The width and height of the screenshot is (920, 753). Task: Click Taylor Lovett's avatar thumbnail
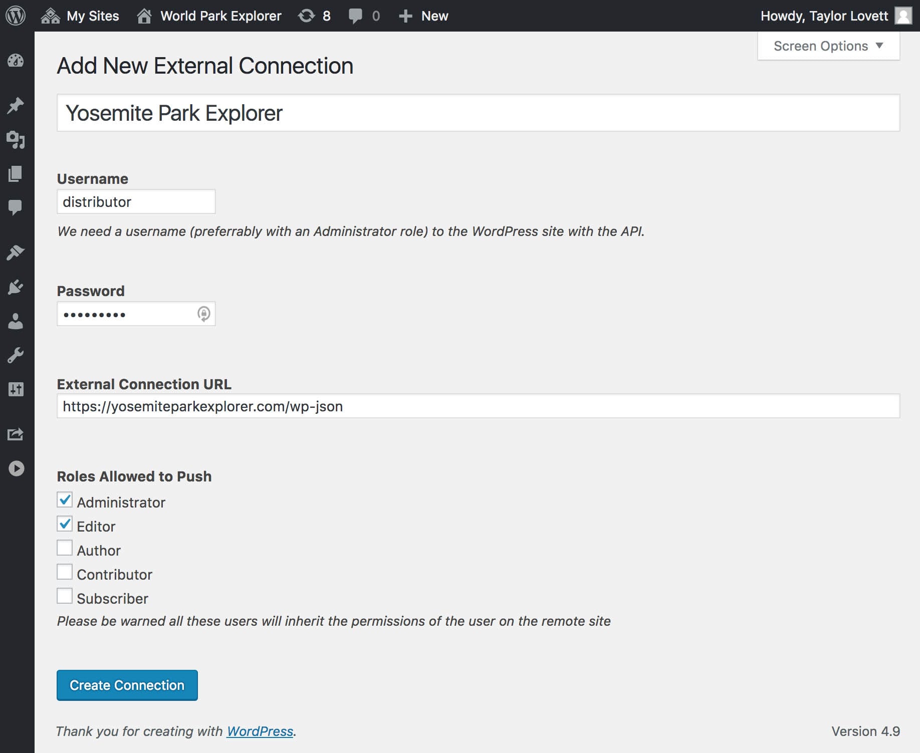point(903,16)
